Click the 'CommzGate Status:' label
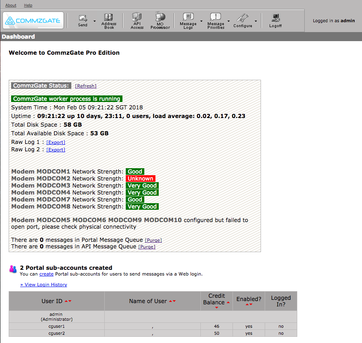The height and width of the screenshot is (343, 362). 41,86
